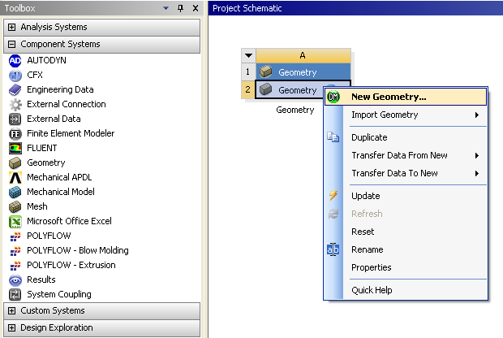This screenshot has width=503, height=338.
Task: Select the Mechanical APDL icon
Action: click(x=15, y=177)
